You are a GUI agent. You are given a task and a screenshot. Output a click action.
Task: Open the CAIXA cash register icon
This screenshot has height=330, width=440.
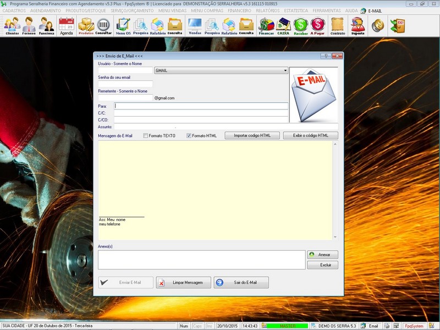(x=283, y=26)
